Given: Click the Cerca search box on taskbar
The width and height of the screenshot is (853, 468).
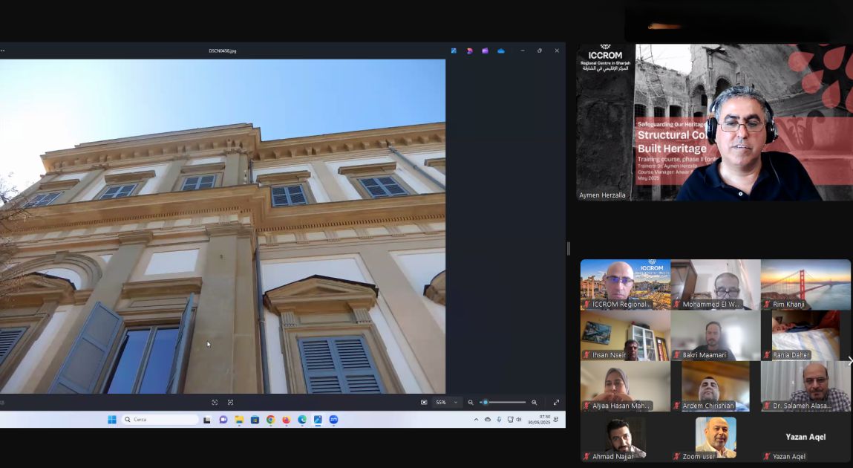Looking at the screenshot, I should click(x=160, y=420).
